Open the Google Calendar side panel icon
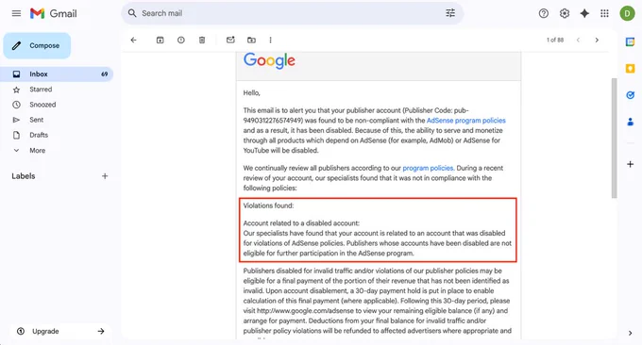Screen dimensions: 642x345 (630, 41)
